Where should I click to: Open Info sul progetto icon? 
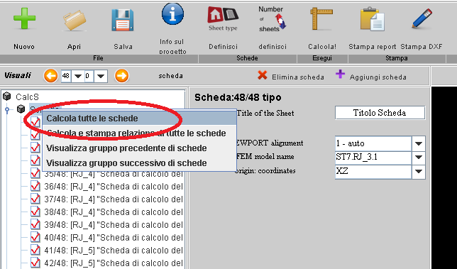point(173,14)
